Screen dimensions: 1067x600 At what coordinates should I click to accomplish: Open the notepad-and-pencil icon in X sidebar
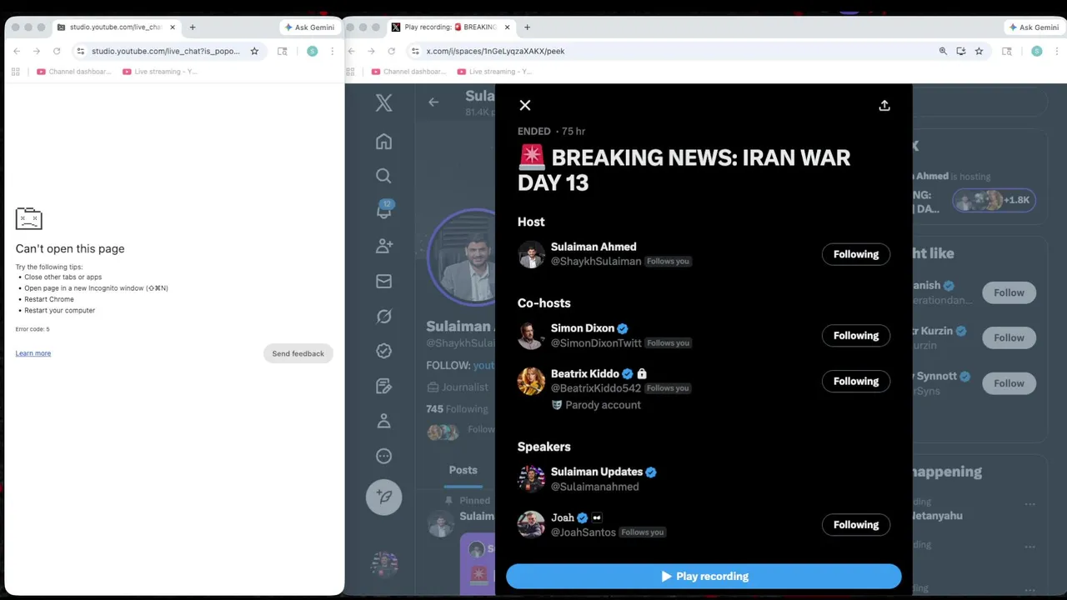(x=383, y=386)
